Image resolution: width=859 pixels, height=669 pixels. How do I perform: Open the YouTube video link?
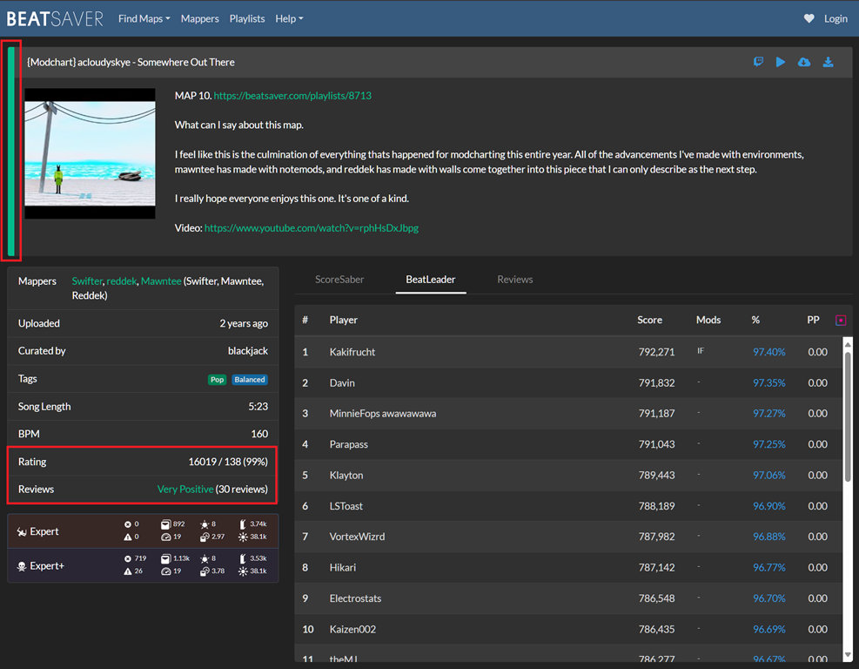click(x=311, y=228)
